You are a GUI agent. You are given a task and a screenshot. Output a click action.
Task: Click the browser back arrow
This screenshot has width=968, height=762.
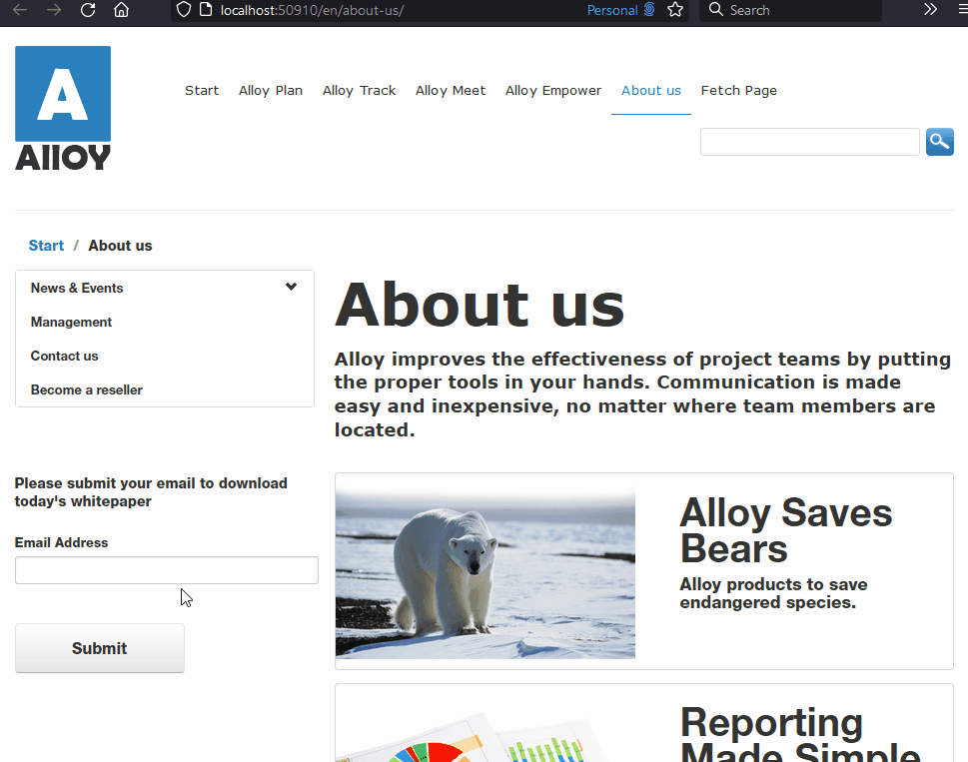20,10
